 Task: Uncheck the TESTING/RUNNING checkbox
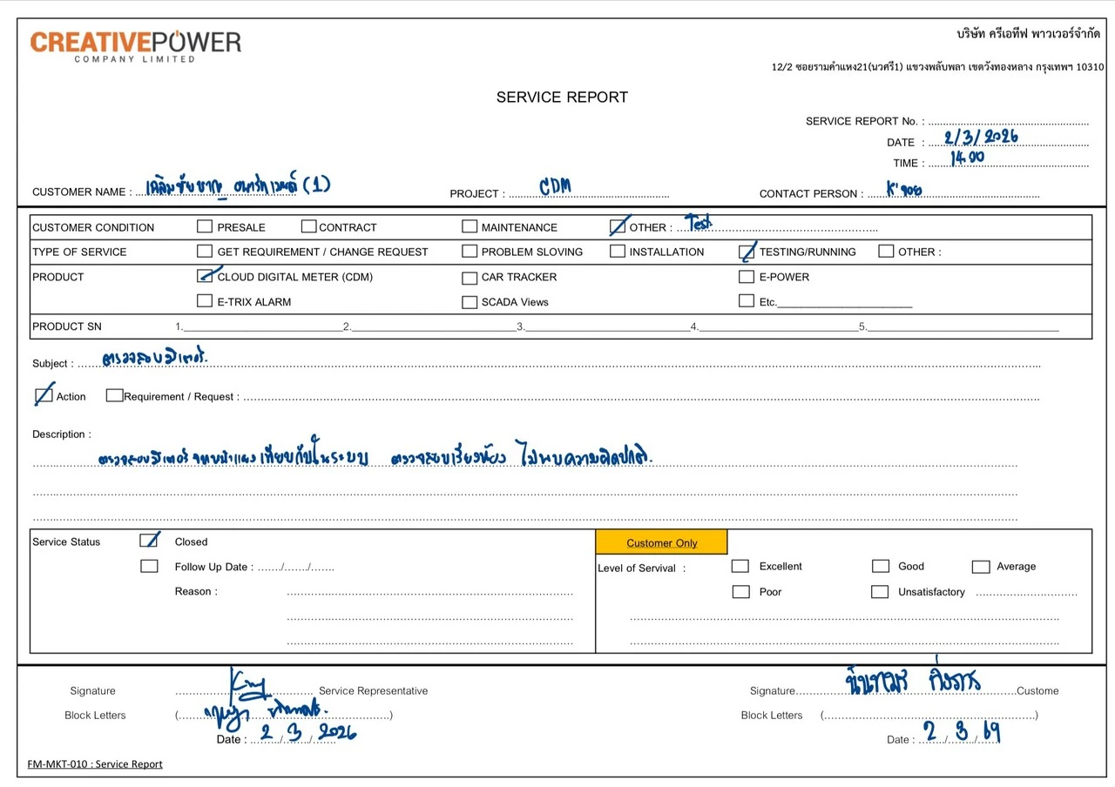tap(747, 252)
